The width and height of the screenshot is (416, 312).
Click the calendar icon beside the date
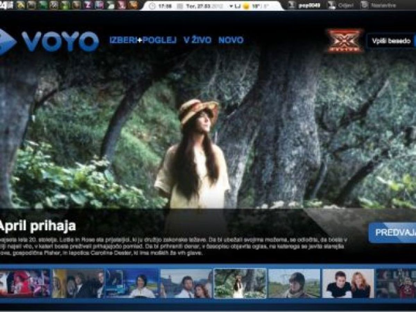pos(179,6)
